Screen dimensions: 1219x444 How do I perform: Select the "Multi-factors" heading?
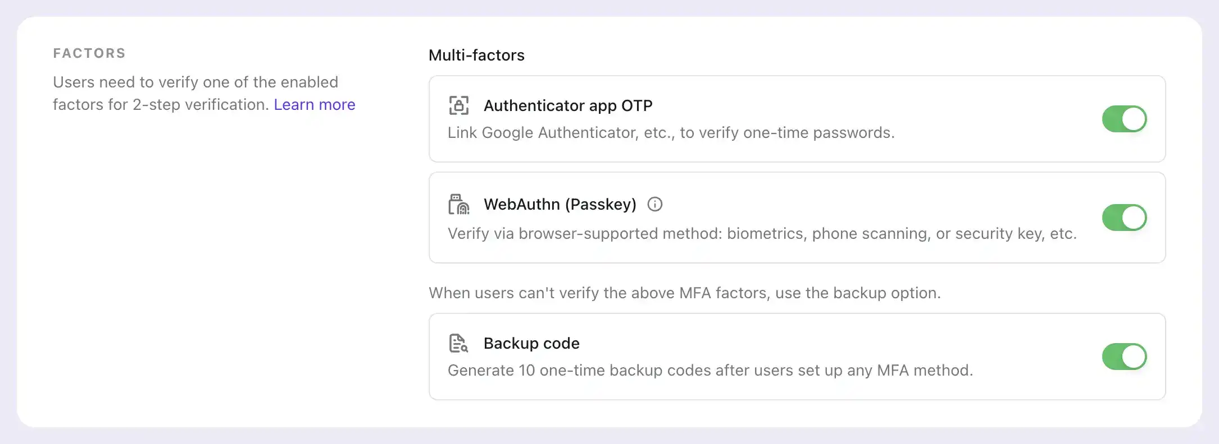coord(476,55)
